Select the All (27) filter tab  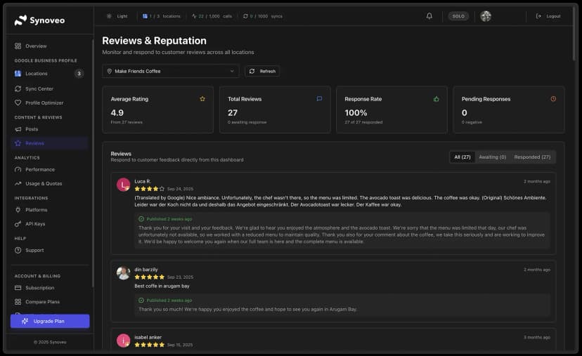463,157
